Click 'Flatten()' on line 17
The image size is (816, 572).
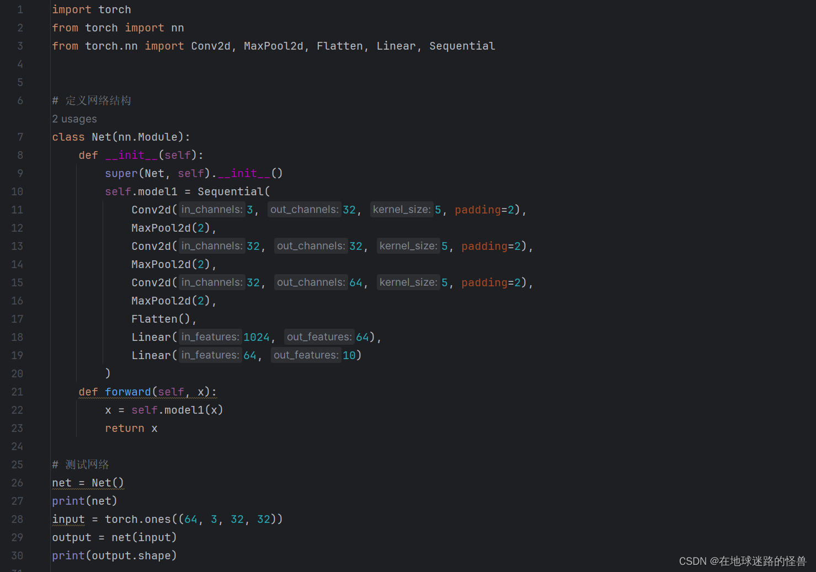tap(161, 319)
